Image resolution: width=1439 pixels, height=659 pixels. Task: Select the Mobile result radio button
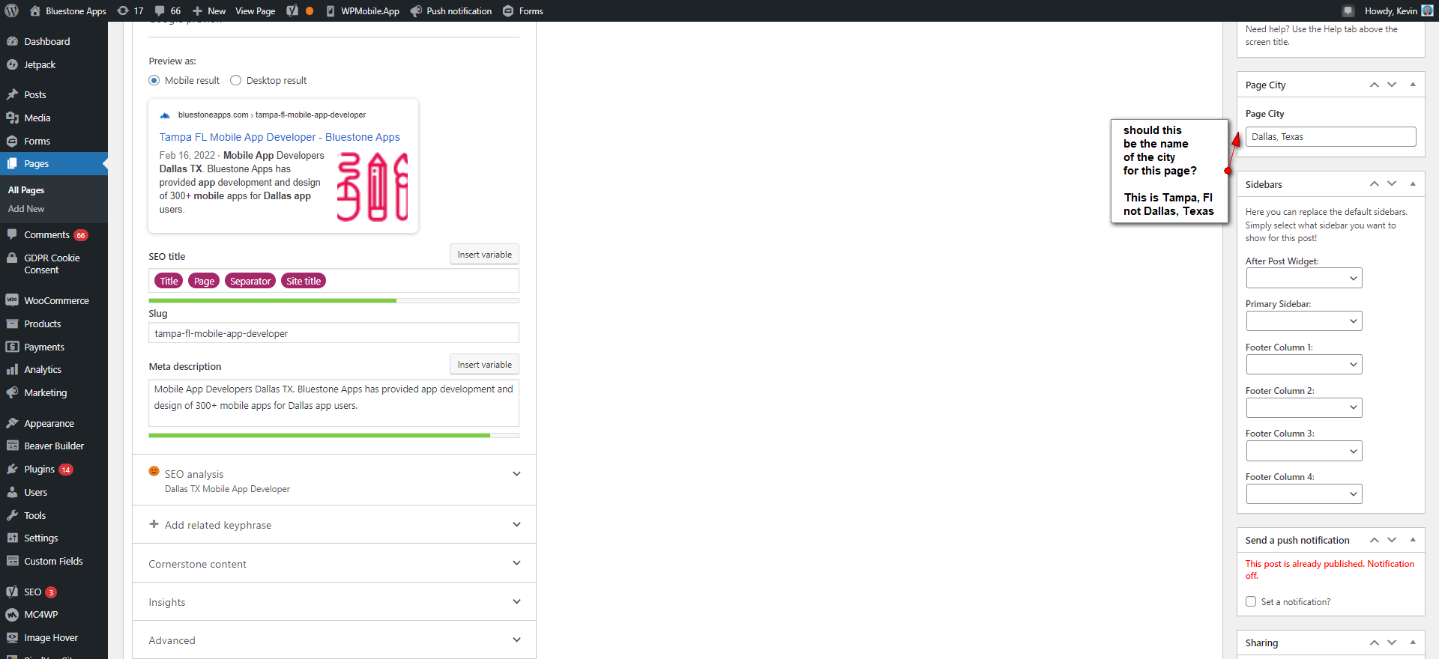coord(154,80)
